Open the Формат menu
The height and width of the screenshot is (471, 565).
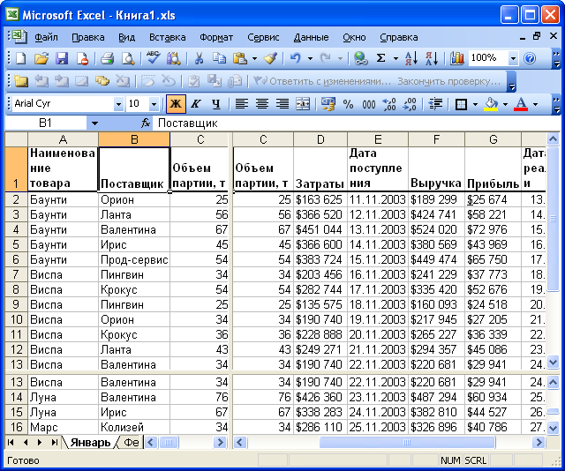(216, 37)
